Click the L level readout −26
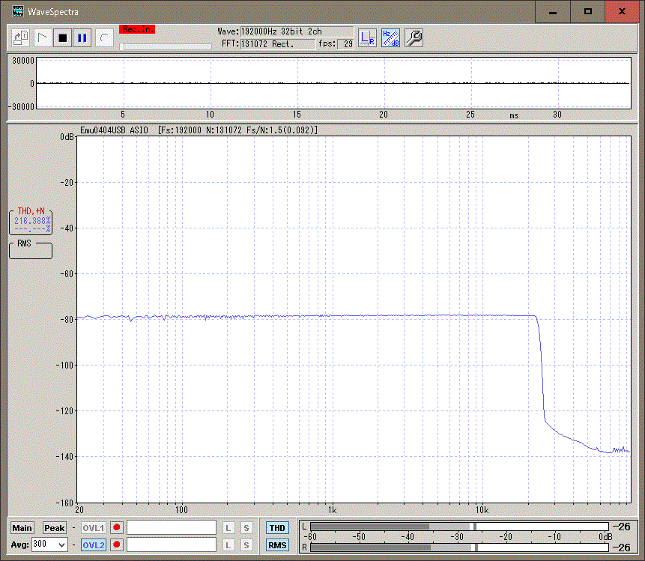645x561 pixels. [x=621, y=527]
